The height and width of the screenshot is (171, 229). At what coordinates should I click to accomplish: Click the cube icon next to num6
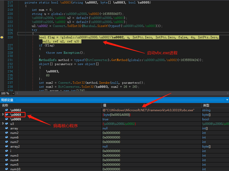coord(7,137)
